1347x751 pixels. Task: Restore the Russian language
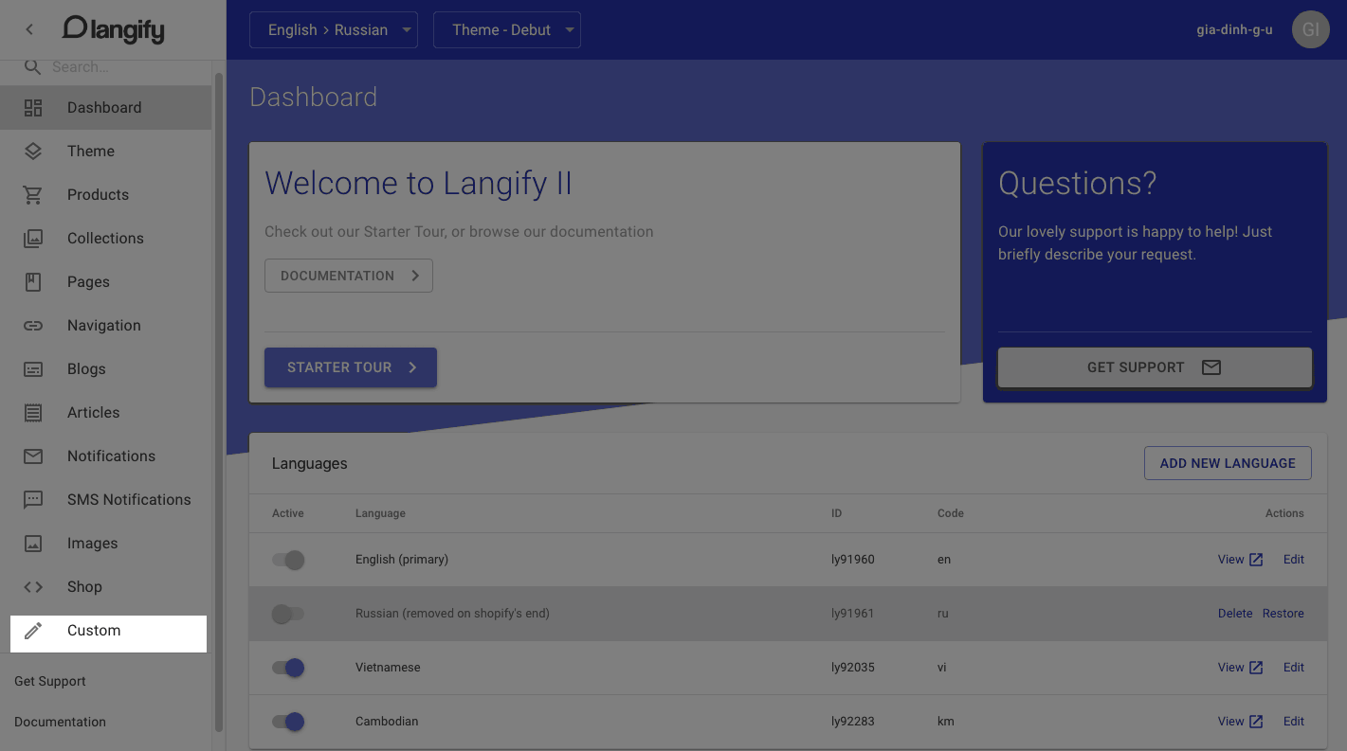(1283, 614)
